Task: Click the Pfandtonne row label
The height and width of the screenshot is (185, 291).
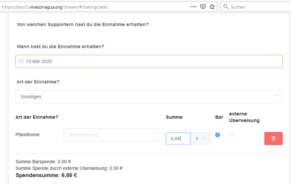Action: 27,135
